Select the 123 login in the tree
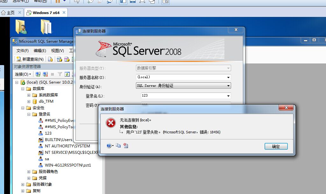This screenshot has height=194, width=326. [x=48, y=133]
